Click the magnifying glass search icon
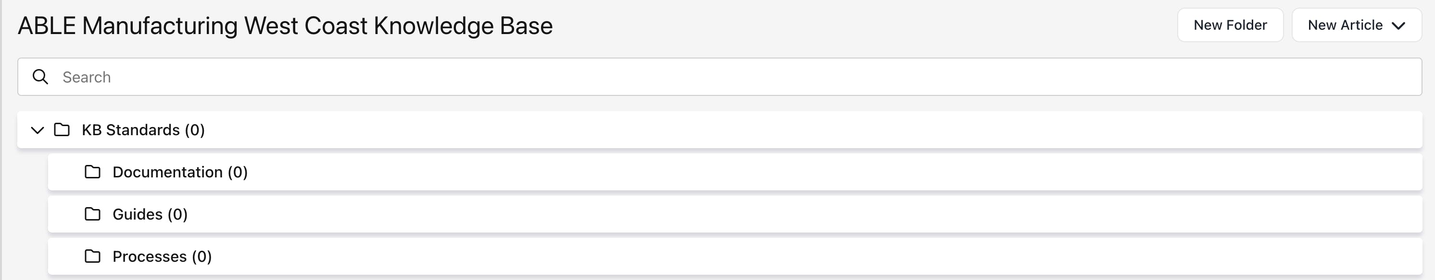Image resolution: width=1435 pixels, height=280 pixels. pyautogui.click(x=40, y=77)
